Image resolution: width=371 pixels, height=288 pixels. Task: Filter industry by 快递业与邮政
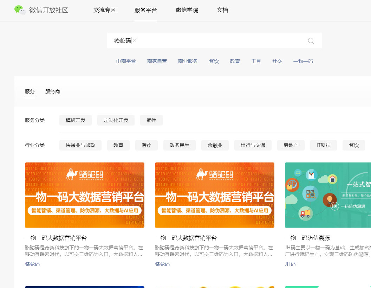pyautogui.click(x=80, y=145)
